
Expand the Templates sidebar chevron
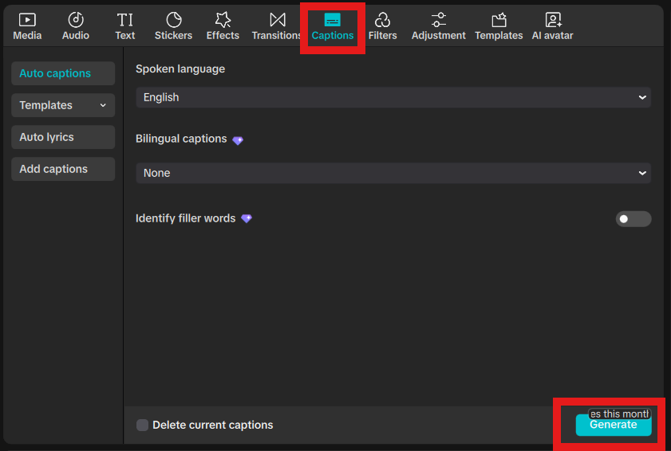click(103, 105)
